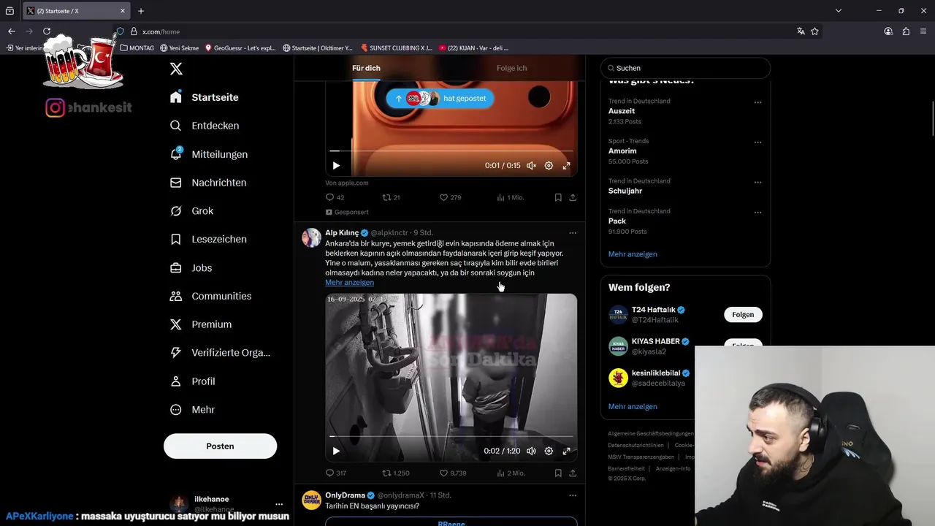Open the GeoGuessr bookmark
This screenshot has height=526, width=935.
240,47
